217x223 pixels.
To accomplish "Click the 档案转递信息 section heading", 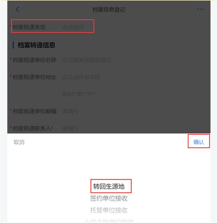I will pos(36,45).
